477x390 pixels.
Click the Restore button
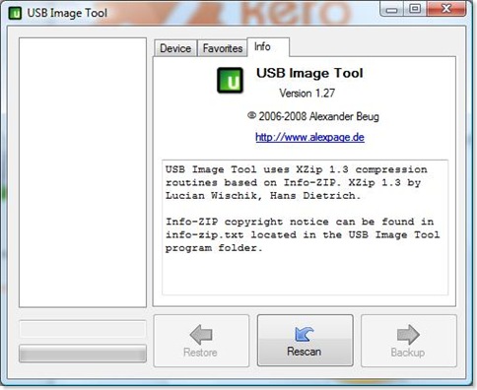201,341
